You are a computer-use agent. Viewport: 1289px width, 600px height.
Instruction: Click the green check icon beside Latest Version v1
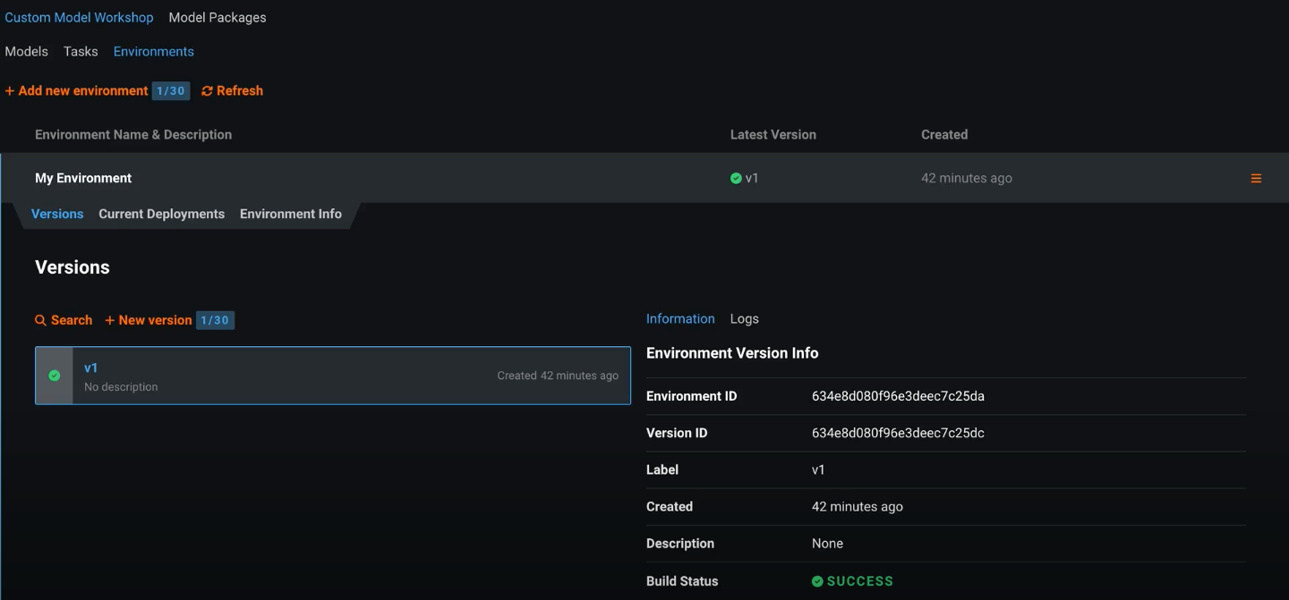(736, 178)
